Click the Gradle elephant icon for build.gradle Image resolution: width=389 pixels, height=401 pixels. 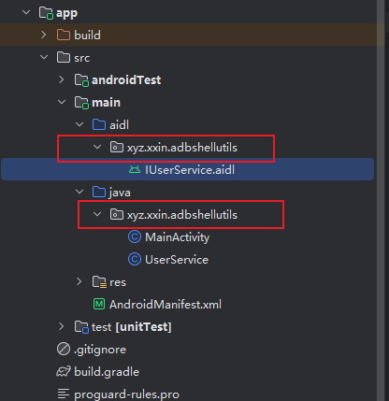(x=64, y=372)
